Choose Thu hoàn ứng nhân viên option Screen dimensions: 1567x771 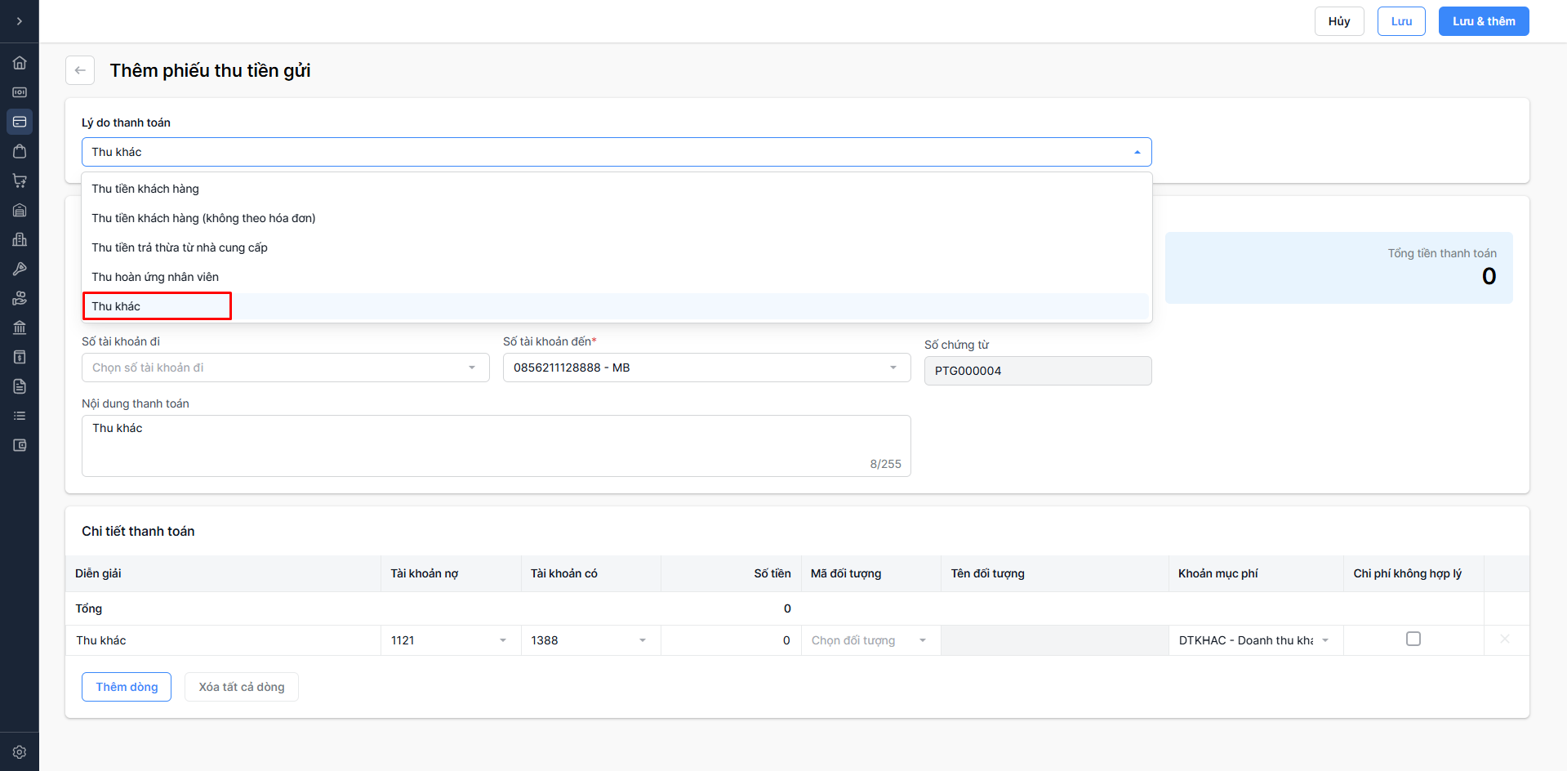[155, 277]
